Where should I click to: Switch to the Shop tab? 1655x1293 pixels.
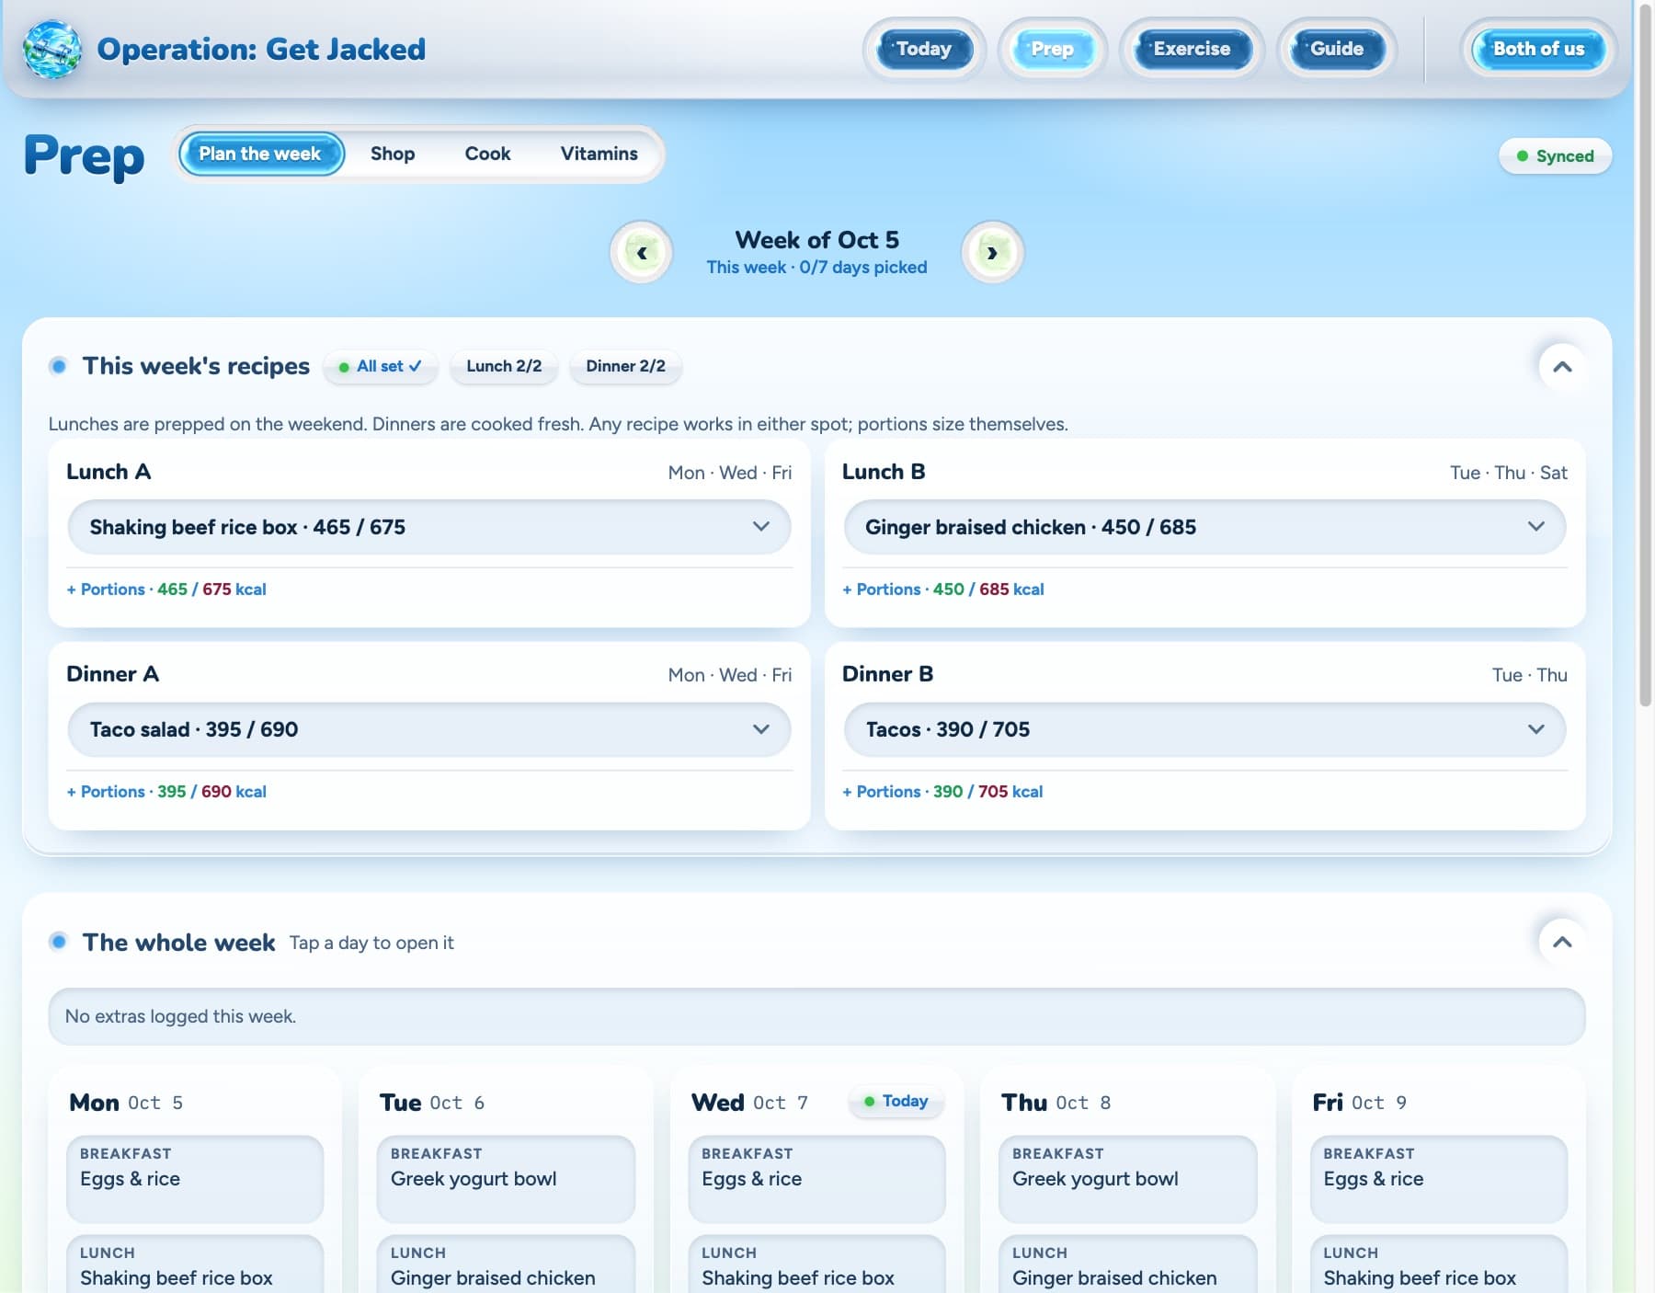tap(393, 154)
